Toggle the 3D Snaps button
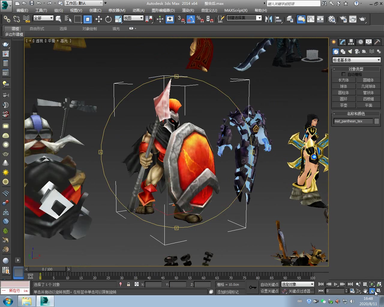 click(181, 19)
